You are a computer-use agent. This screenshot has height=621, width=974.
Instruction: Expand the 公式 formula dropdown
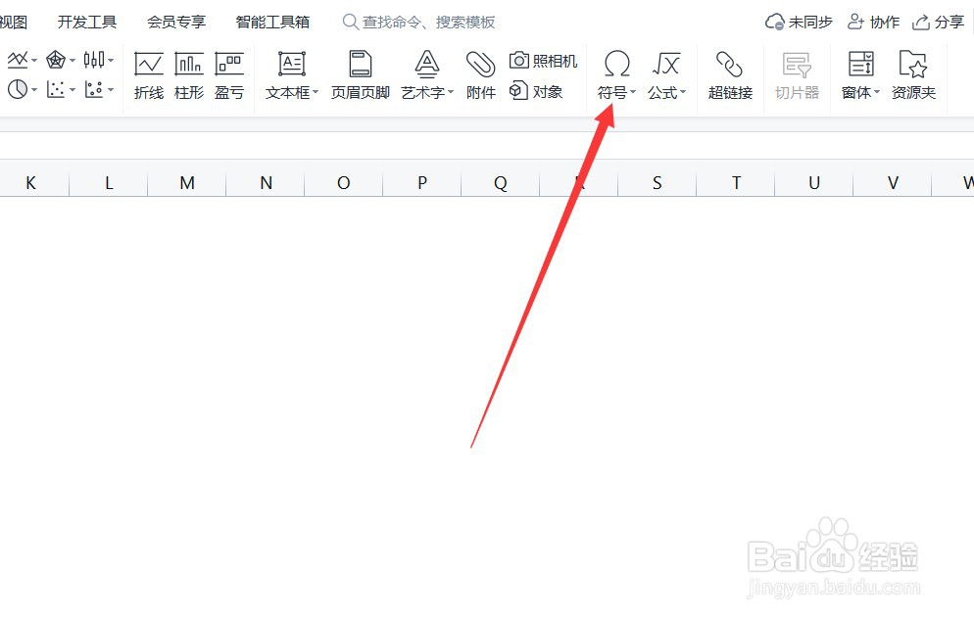(667, 93)
